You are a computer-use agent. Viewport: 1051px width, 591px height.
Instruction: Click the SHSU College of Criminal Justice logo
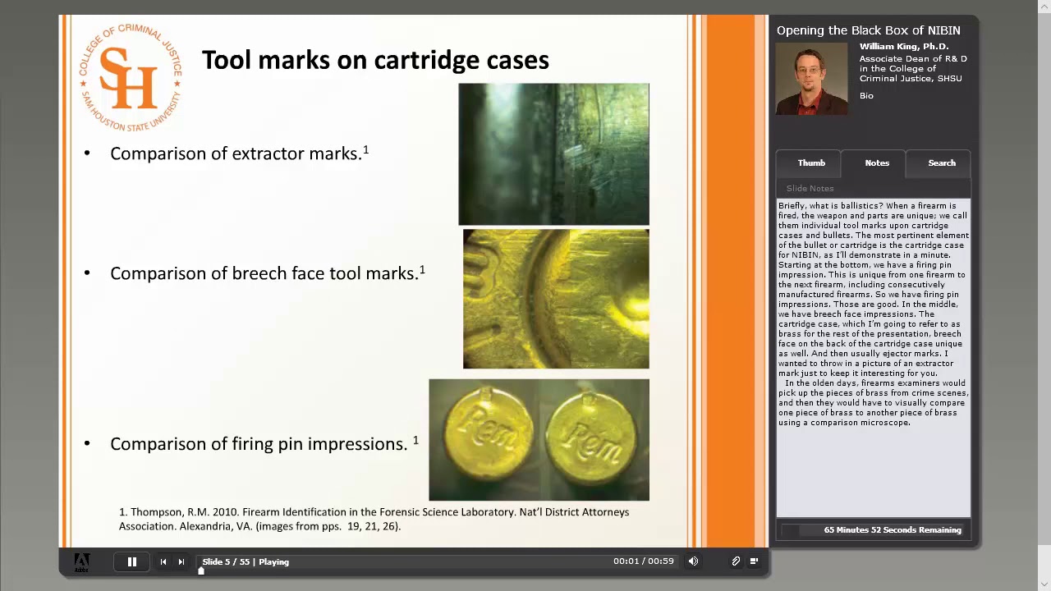coord(131,78)
